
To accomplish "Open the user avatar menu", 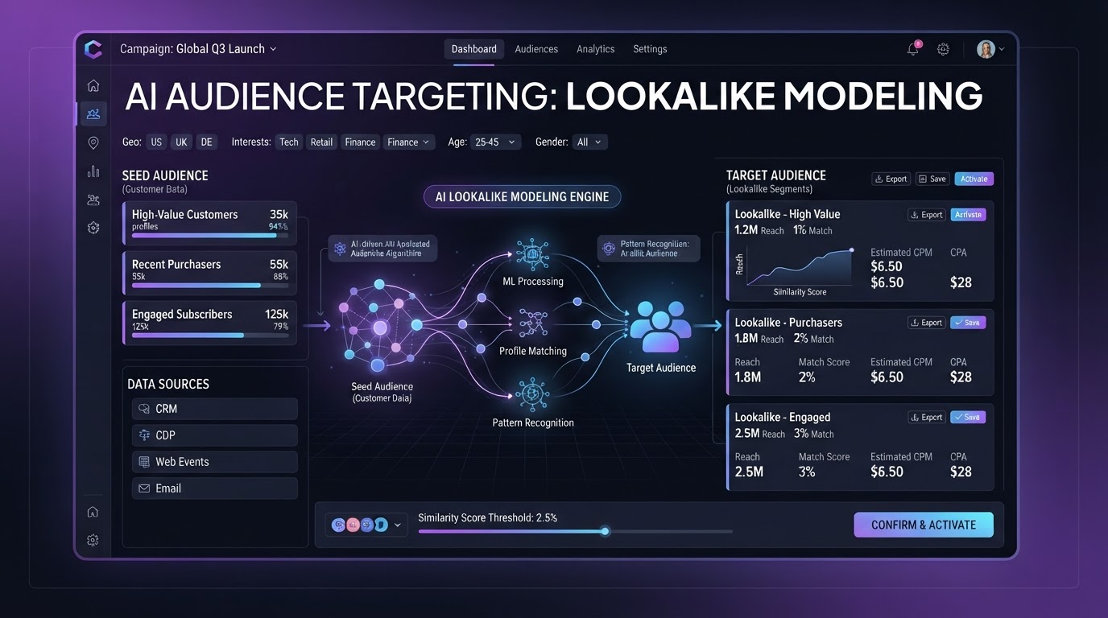I will (990, 49).
